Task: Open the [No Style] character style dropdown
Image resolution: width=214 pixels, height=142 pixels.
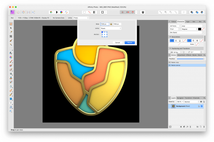Action: click(187, 32)
